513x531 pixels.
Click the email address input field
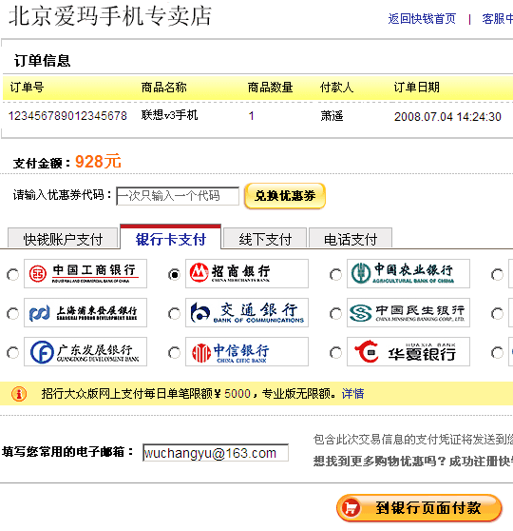tap(216, 453)
